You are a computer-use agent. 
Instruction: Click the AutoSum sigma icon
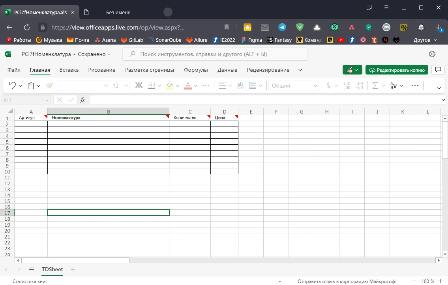click(375, 86)
